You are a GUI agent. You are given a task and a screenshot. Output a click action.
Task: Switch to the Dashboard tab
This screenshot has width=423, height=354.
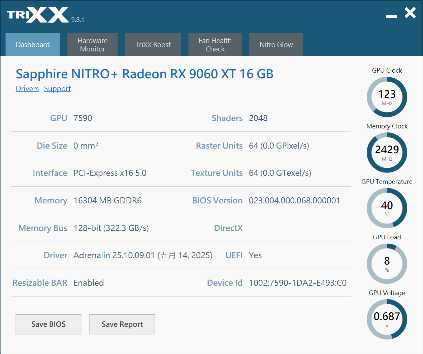coord(33,44)
